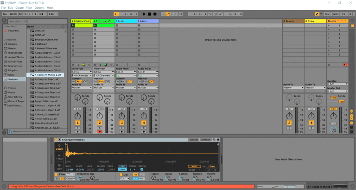
Task: Solo track 2 with its S button
Action: 100,128
